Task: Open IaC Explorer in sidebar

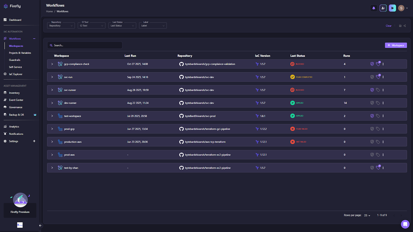Action: [x=15, y=74]
